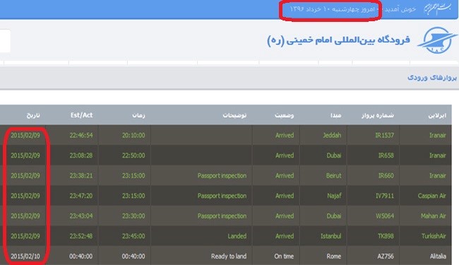The width and height of the screenshot is (459, 265).
Task: Click scheduled time 20:10:00
Action: pyautogui.click(x=133, y=135)
